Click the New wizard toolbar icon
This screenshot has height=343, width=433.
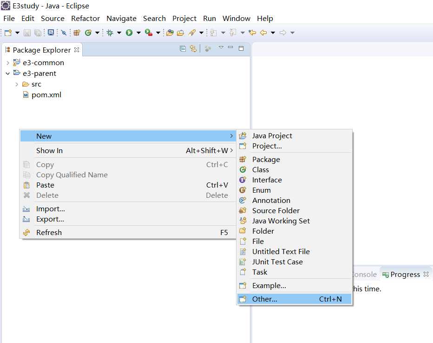tap(8, 33)
